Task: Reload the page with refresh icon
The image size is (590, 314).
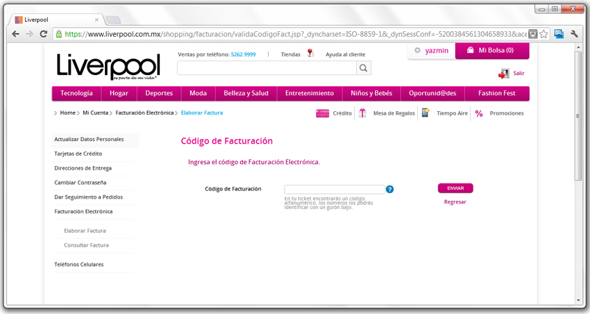Action: (43, 34)
